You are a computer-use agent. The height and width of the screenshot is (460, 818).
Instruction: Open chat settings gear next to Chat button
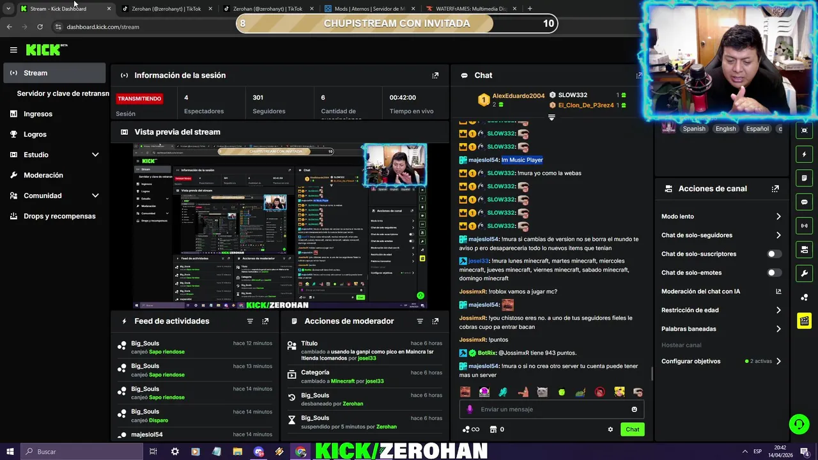pos(610,429)
